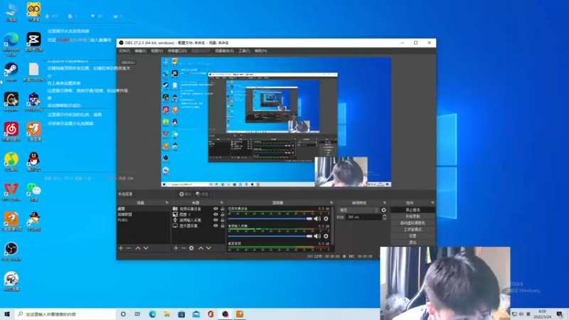Add a new scene with plus button
The height and width of the screenshot is (320, 569).
(x=121, y=248)
